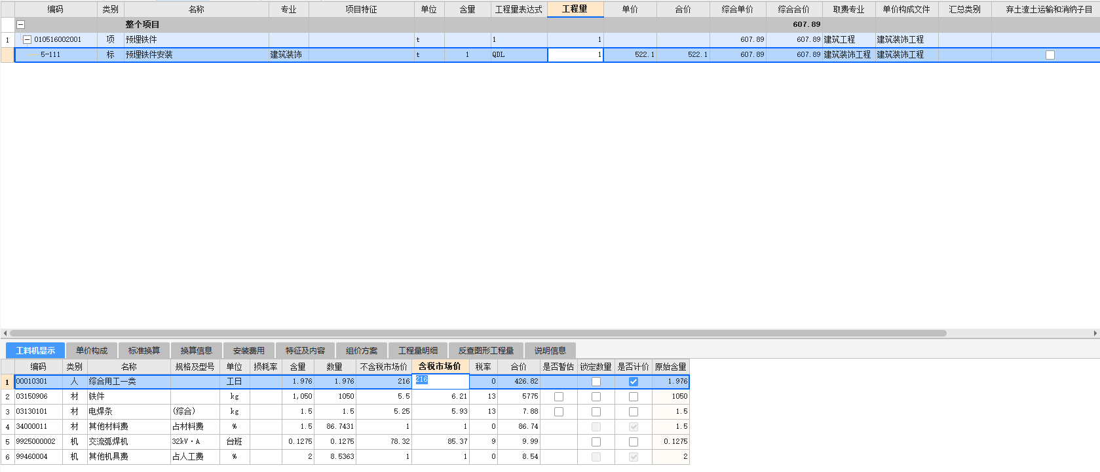Click the horizontal scrollbar thumb
The image size is (1100, 472).
[478, 333]
